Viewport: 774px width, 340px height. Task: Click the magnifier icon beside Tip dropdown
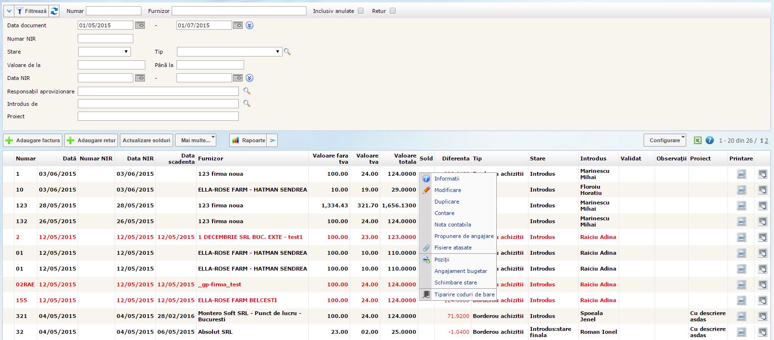click(x=287, y=52)
